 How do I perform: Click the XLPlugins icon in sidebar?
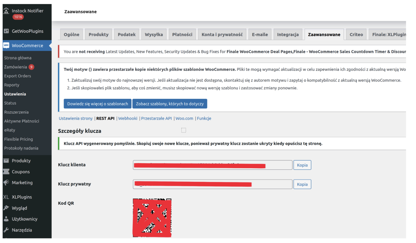coord(6,197)
